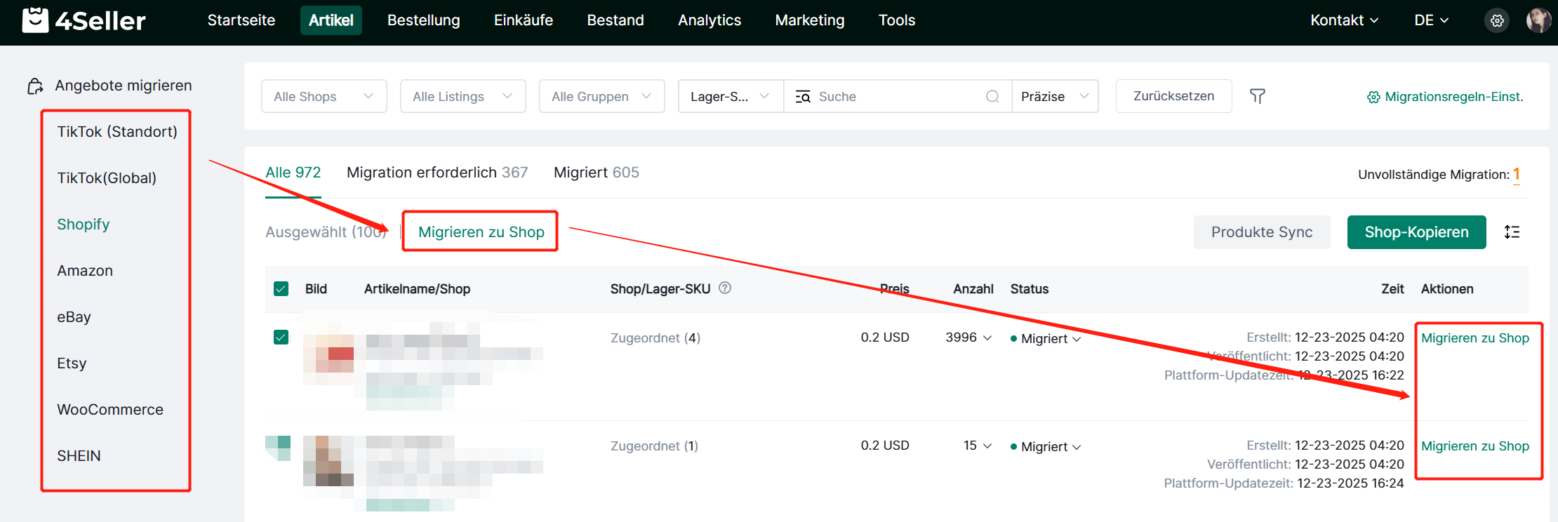Click the row height list icon
This screenshot has height=522, width=1558.
pyautogui.click(x=1512, y=232)
